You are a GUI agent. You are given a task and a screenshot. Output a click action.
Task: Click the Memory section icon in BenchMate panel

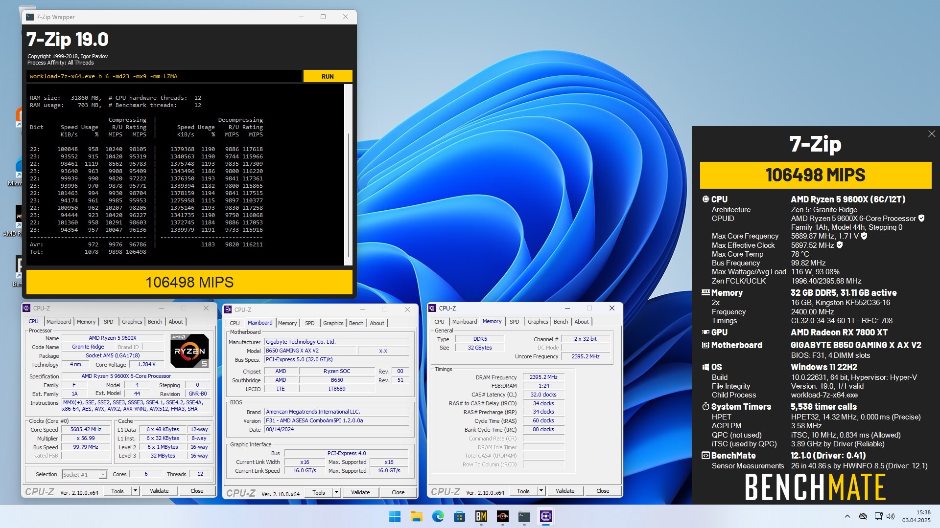(x=705, y=292)
